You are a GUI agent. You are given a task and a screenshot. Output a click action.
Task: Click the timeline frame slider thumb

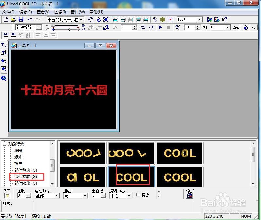[53, 26]
